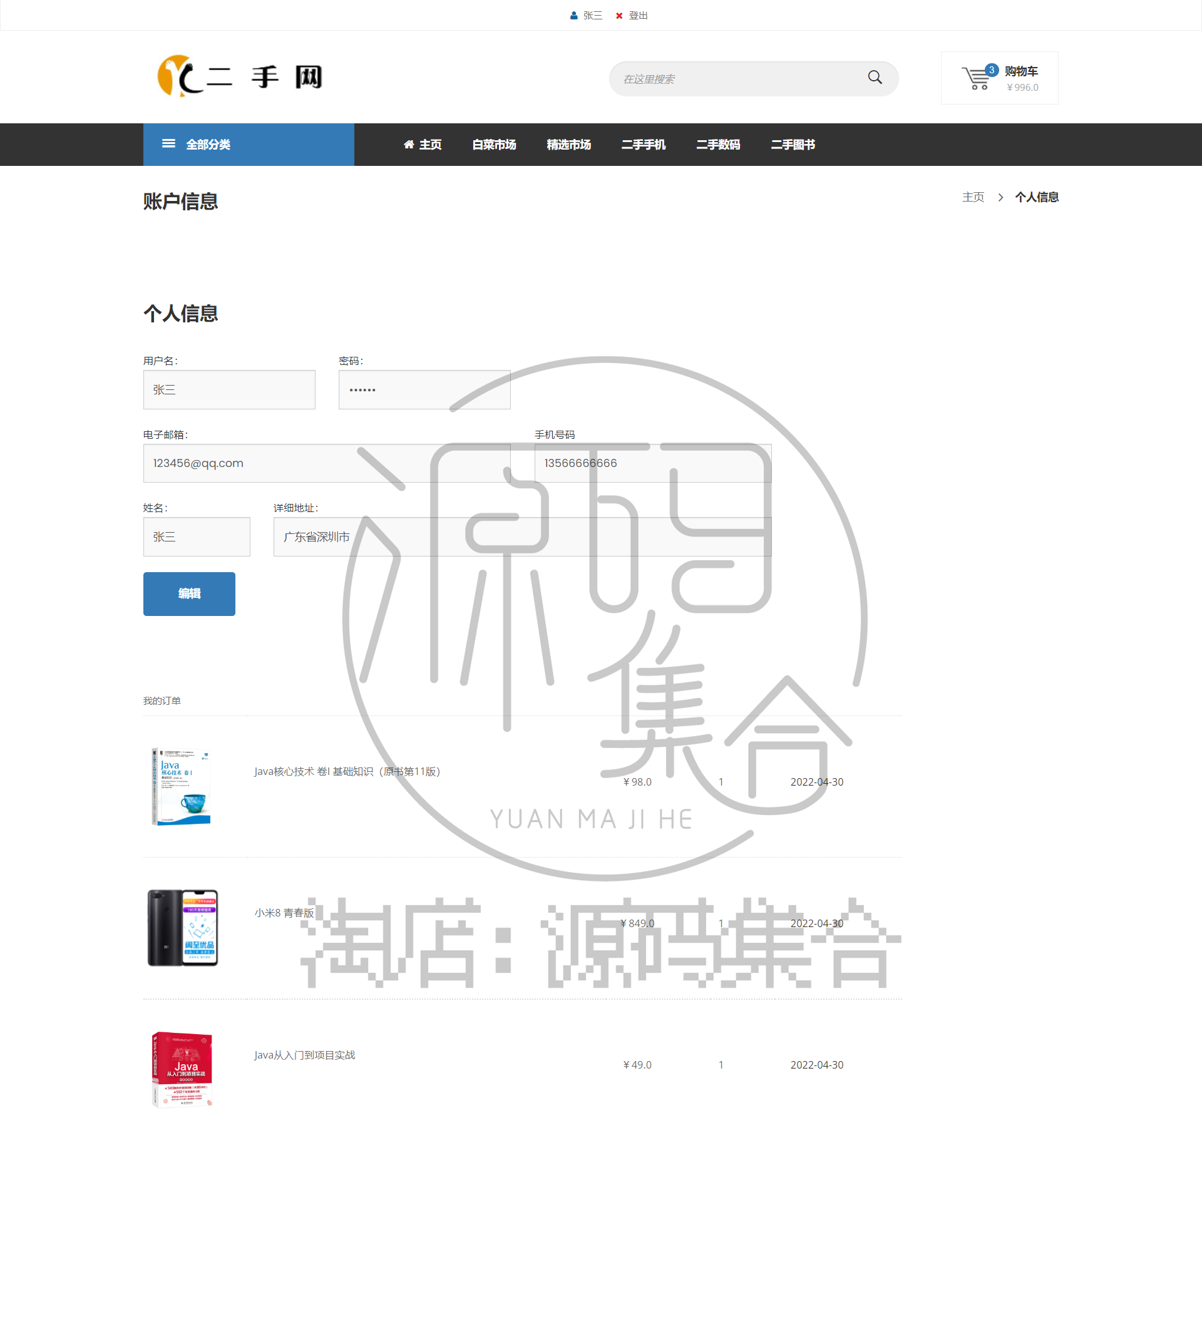Click cart total ¥996.0
Image resolution: width=1202 pixels, height=1344 pixels.
point(1022,87)
